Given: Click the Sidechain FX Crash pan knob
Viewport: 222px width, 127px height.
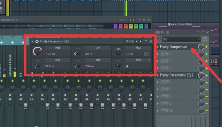Looking at the screenshot, I should click(12, 88).
